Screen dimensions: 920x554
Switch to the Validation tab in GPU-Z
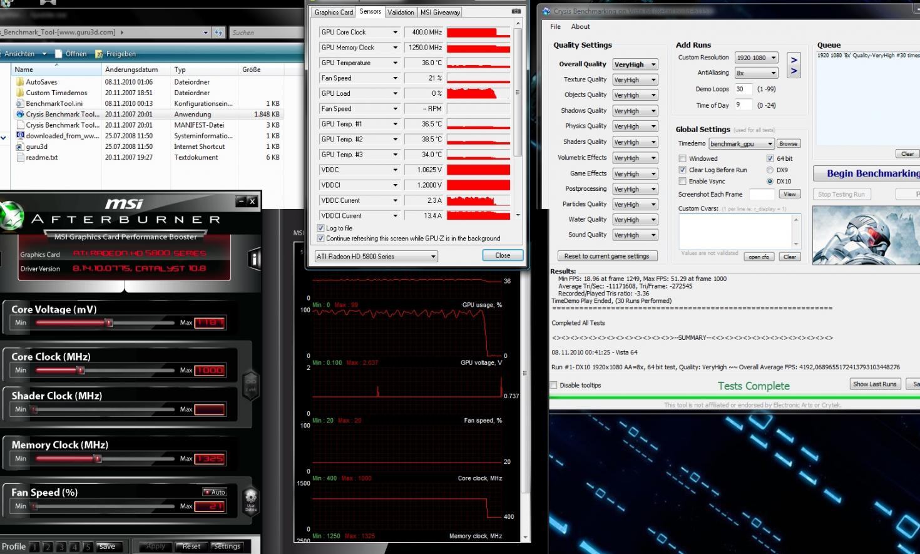(x=401, y=12)
